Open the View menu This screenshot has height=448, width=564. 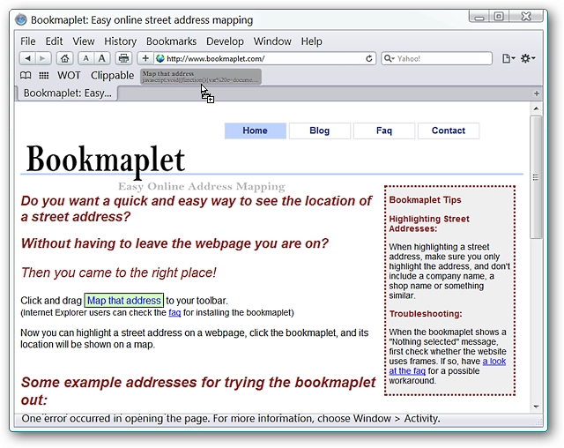coord(84,41)
